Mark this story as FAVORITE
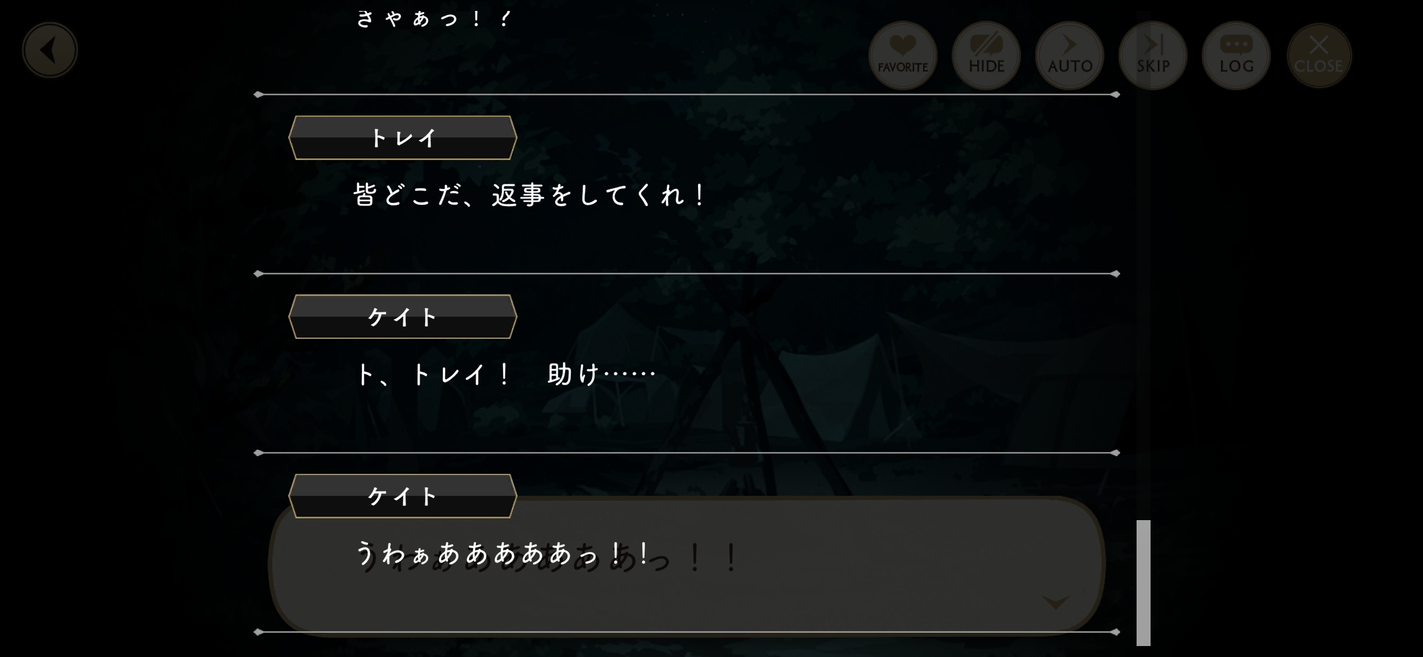The width and height of the screenshot is (1423, 657). click(902, 55)
